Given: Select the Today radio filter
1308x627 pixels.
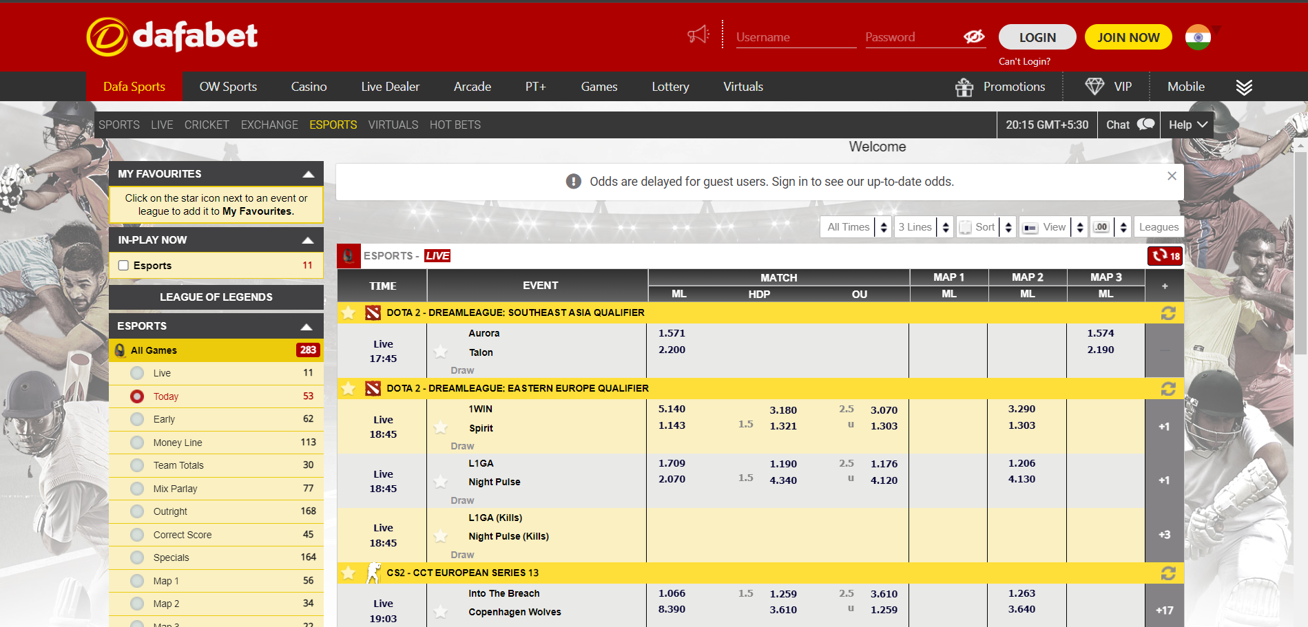Looking at the screenshot, I should (136, 396).
